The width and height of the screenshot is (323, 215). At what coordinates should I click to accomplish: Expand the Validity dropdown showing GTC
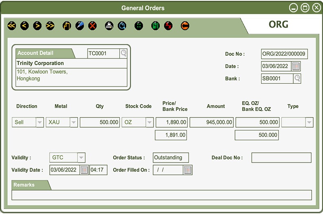point(81,158)
